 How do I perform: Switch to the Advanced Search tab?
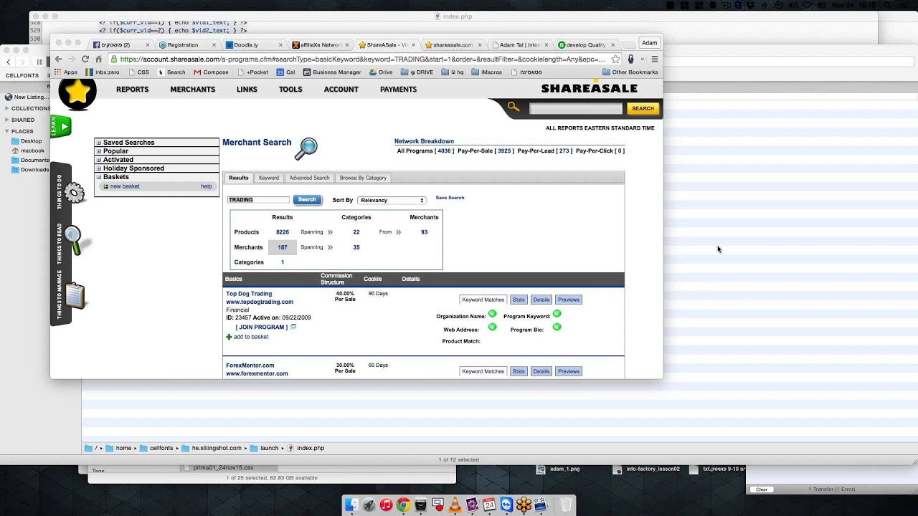309,178
